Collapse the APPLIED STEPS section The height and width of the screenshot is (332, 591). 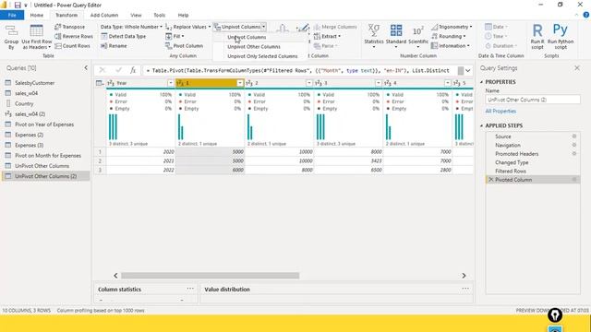click(x=481, y=125)
